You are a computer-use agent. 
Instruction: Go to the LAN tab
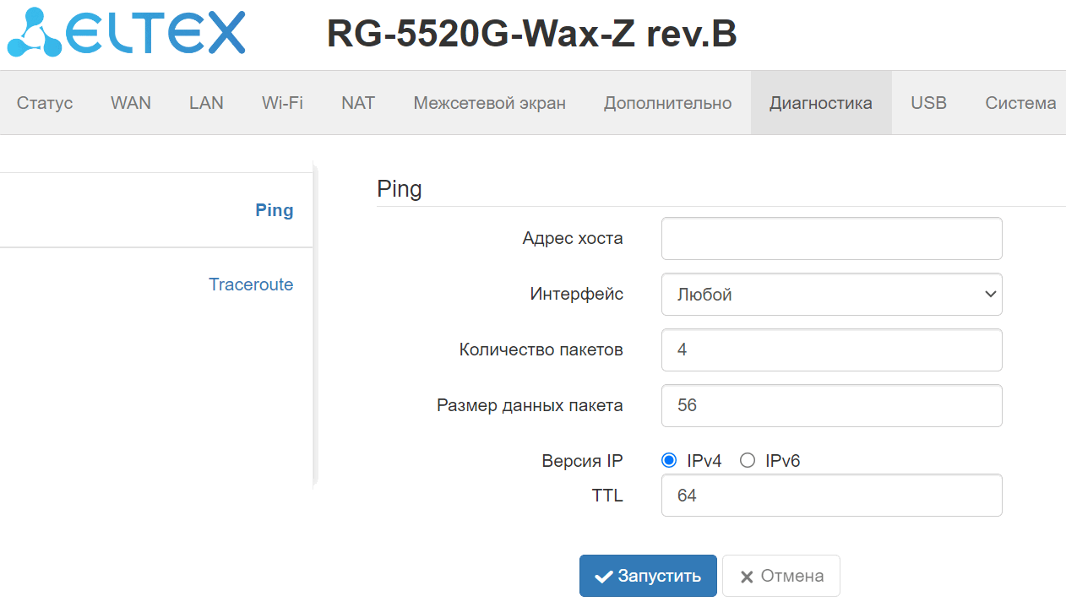[x=206, y=103]
